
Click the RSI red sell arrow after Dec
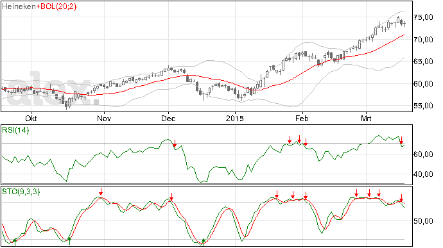tap(175, 144)
